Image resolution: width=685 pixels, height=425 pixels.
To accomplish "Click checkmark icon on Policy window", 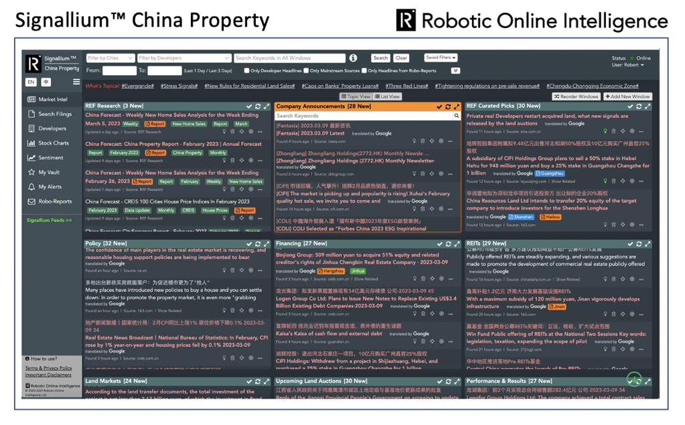I will pyautogui.click(x=249, y=244).
